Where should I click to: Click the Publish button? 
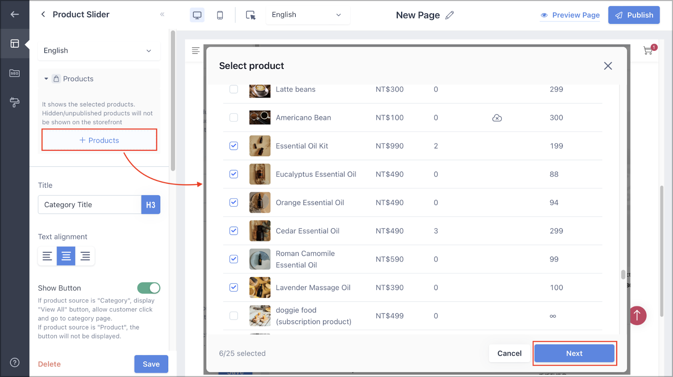point(634,15)
